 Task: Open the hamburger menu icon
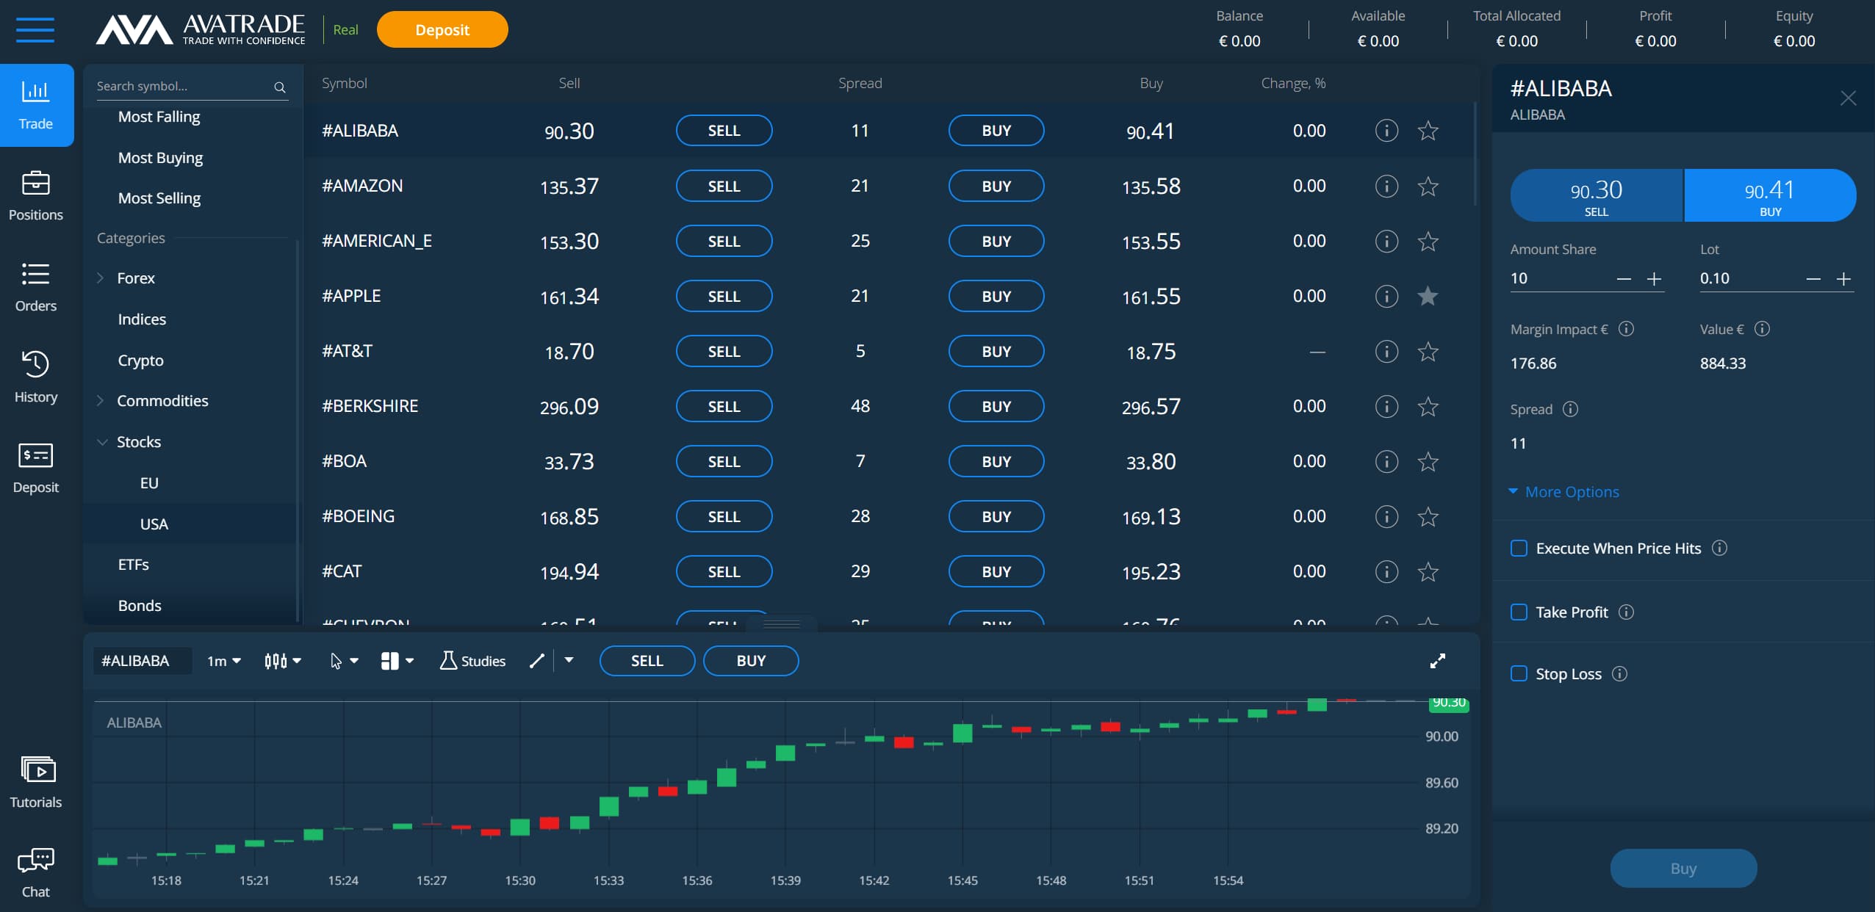click(x=35, y=30)
